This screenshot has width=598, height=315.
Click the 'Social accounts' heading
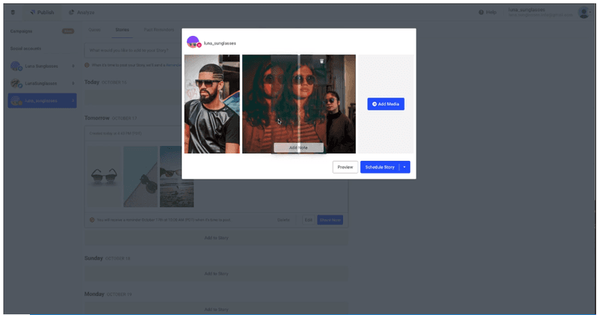coord(25,49)
